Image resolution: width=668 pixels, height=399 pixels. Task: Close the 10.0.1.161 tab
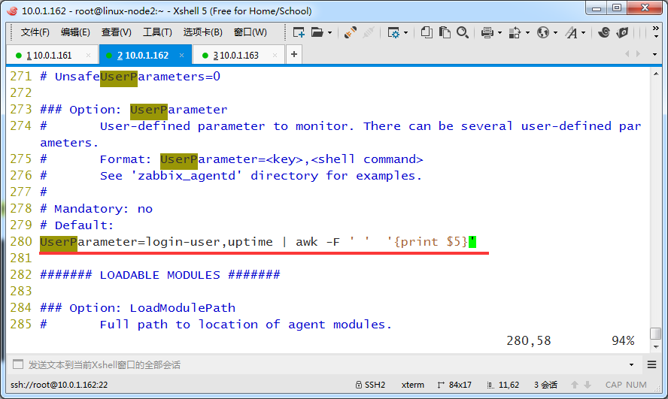tap(88, 56)
